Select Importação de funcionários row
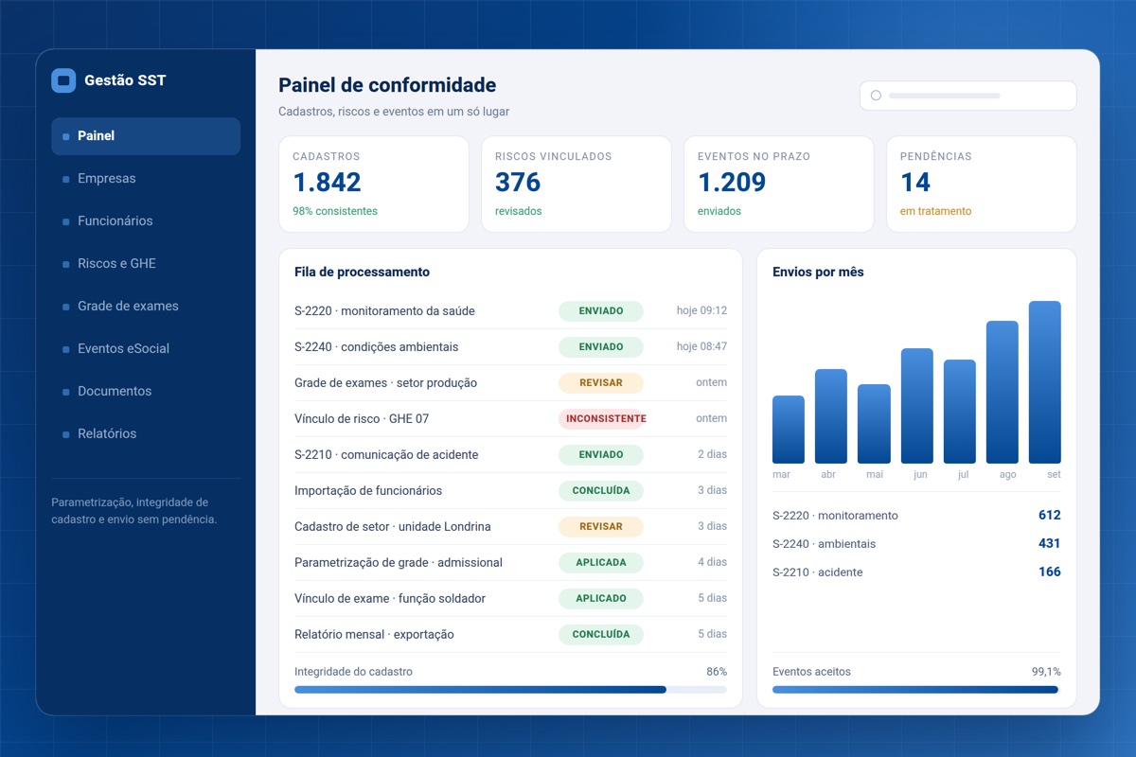Screen dimensions: 1136x757 pyautogui.click(x=510, y=491)
